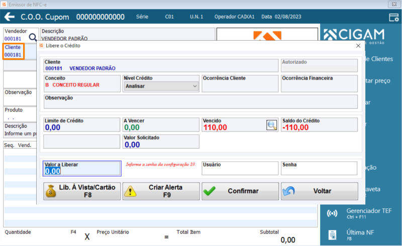The height and width of the screenshot is (246, 402).
Task: Click the main window Observação field
Action: pyautogui.click(x=20, y=97)
